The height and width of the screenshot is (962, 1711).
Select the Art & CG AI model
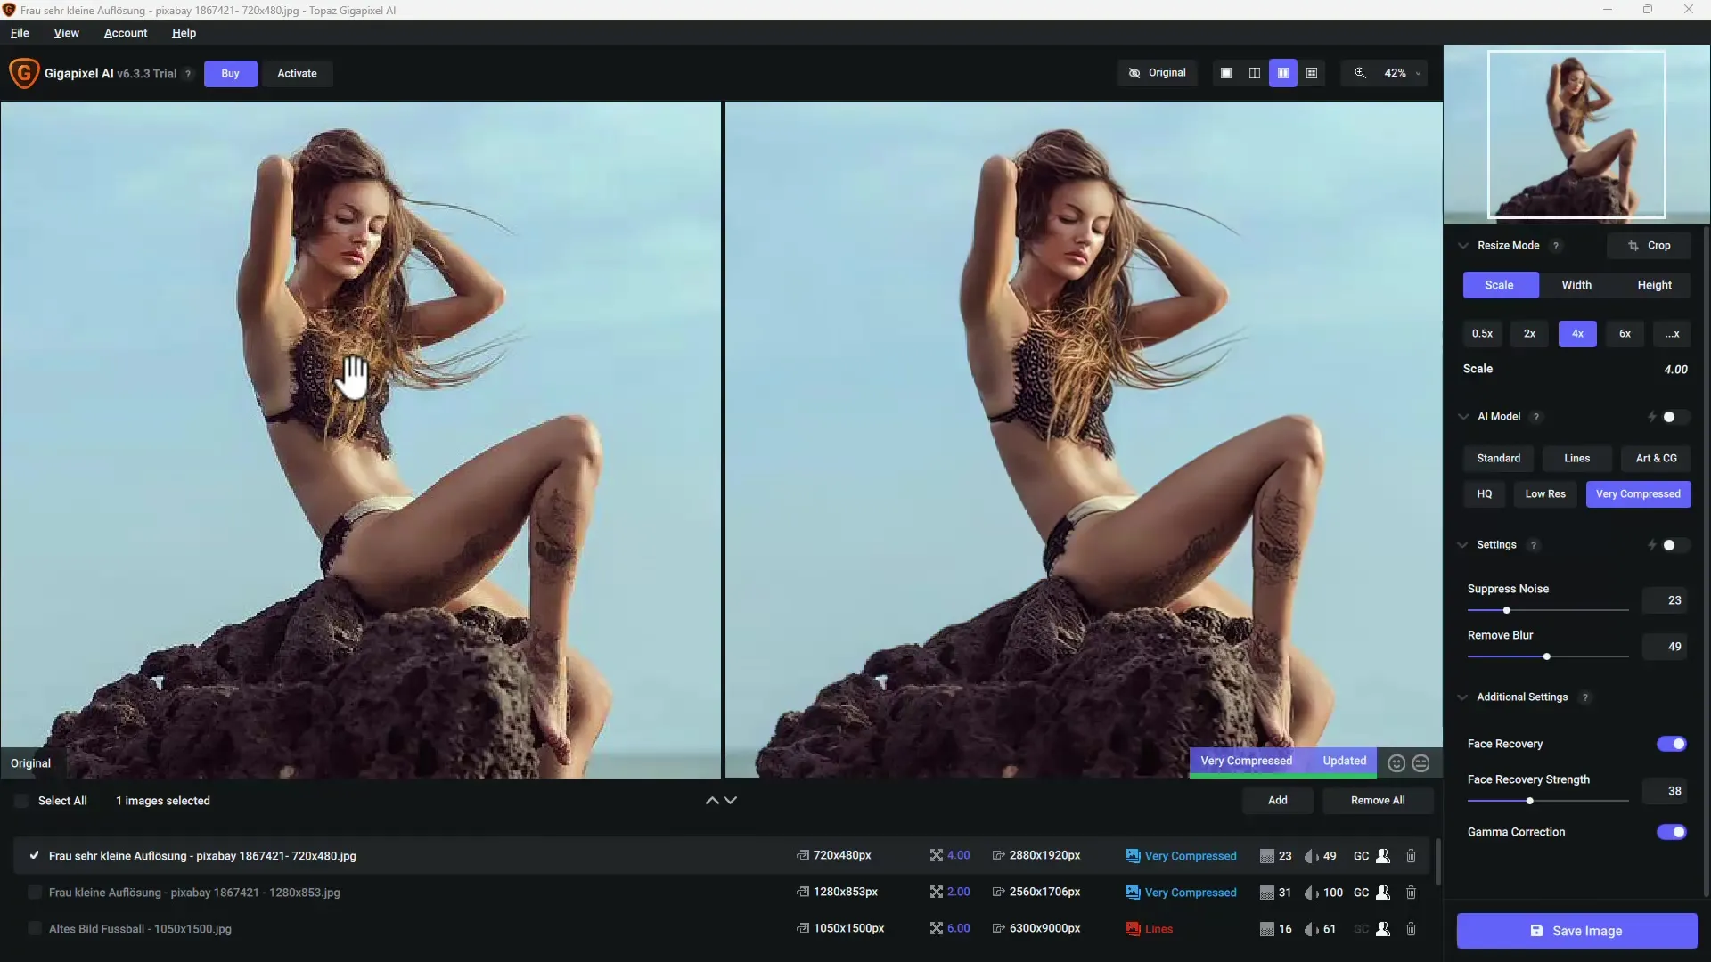coord(1653,457)
